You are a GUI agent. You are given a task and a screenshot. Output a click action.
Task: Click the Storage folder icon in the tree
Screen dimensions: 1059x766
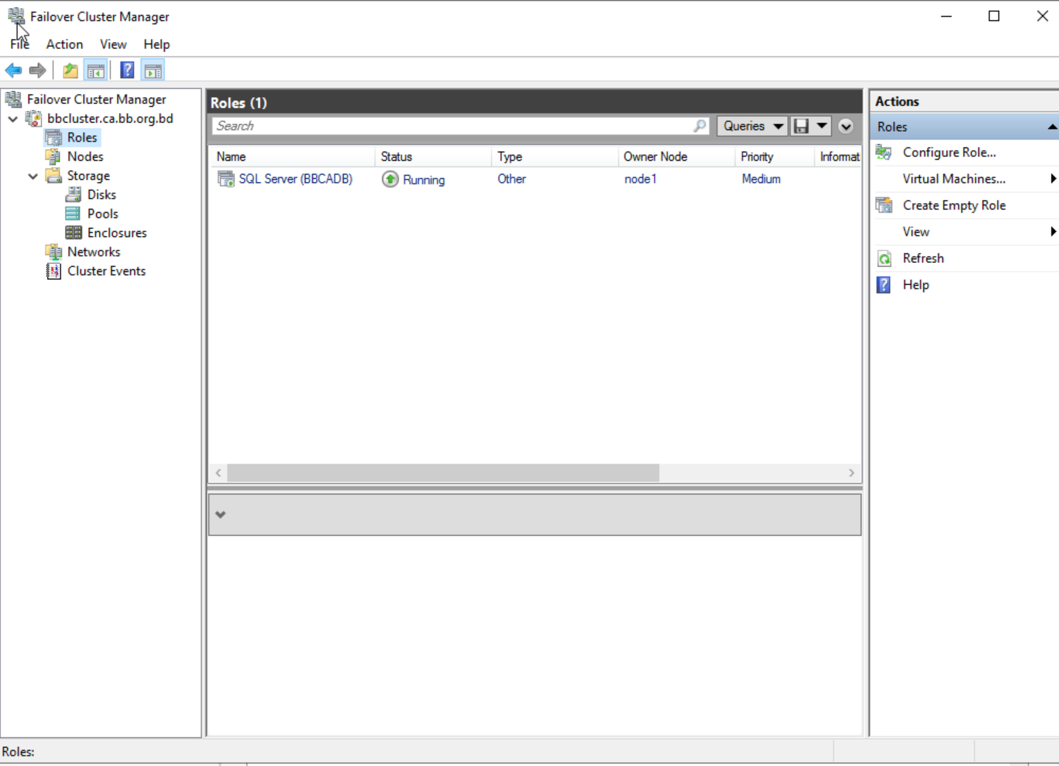[x=53, y=176]
